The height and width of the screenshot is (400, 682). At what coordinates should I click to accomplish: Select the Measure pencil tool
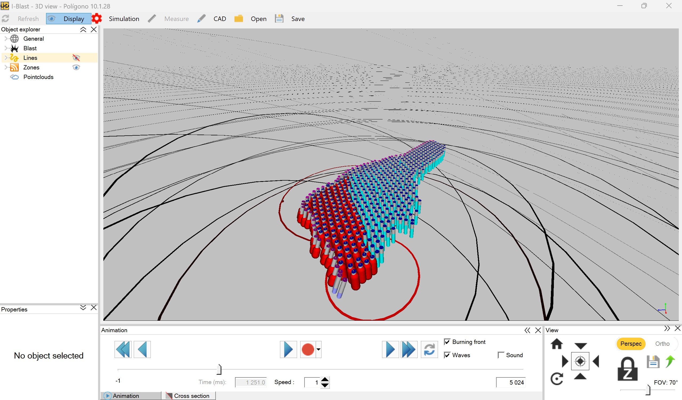click(x=152, y=18)
